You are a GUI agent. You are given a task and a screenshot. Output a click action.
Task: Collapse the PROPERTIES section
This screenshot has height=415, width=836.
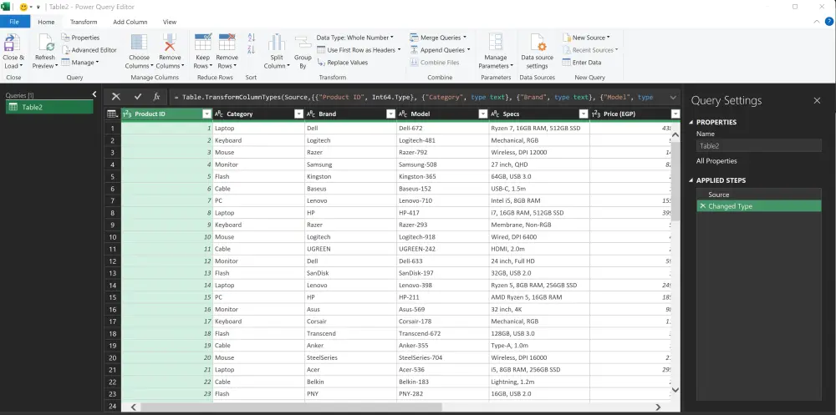[x=691, y=123]
